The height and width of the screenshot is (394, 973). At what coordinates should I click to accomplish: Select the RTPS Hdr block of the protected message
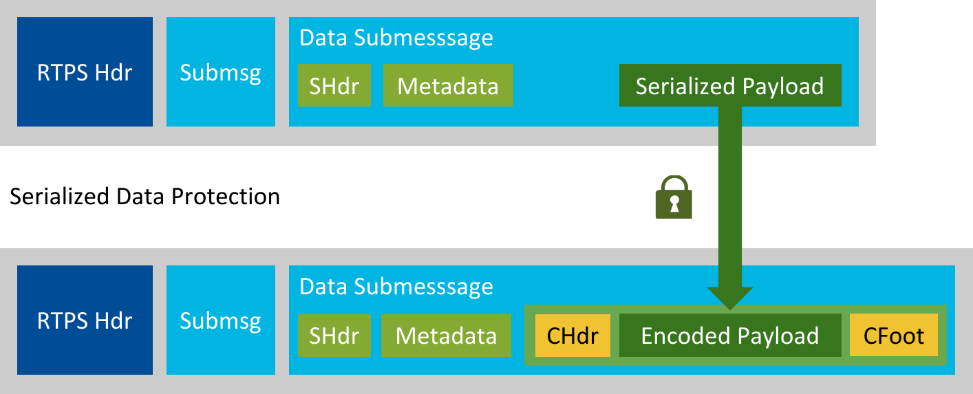tap(85, 320)
